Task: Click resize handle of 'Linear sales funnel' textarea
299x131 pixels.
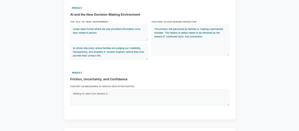Action: 147,40
